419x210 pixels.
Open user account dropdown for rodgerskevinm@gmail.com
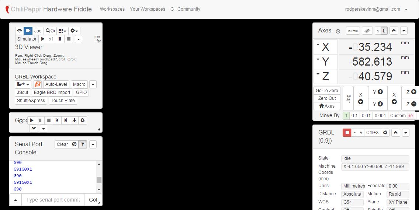click(406, 10)
